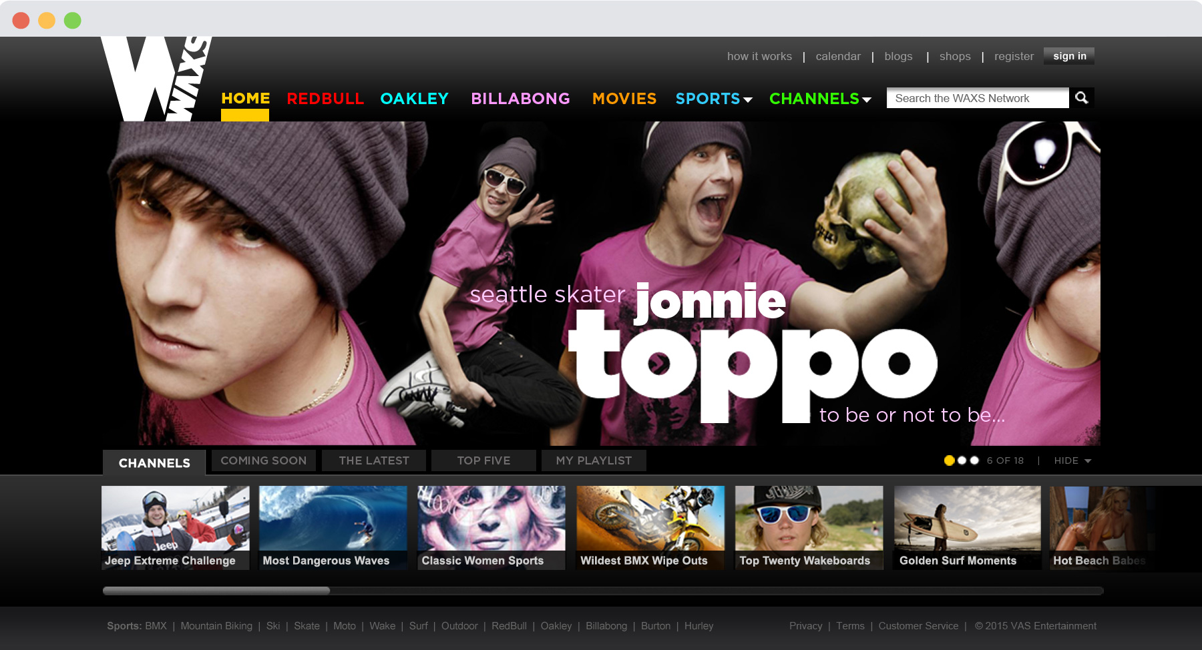
Task: Open Wildest BMX Wipe Outs thumbnail
Action: coord(650,527)
